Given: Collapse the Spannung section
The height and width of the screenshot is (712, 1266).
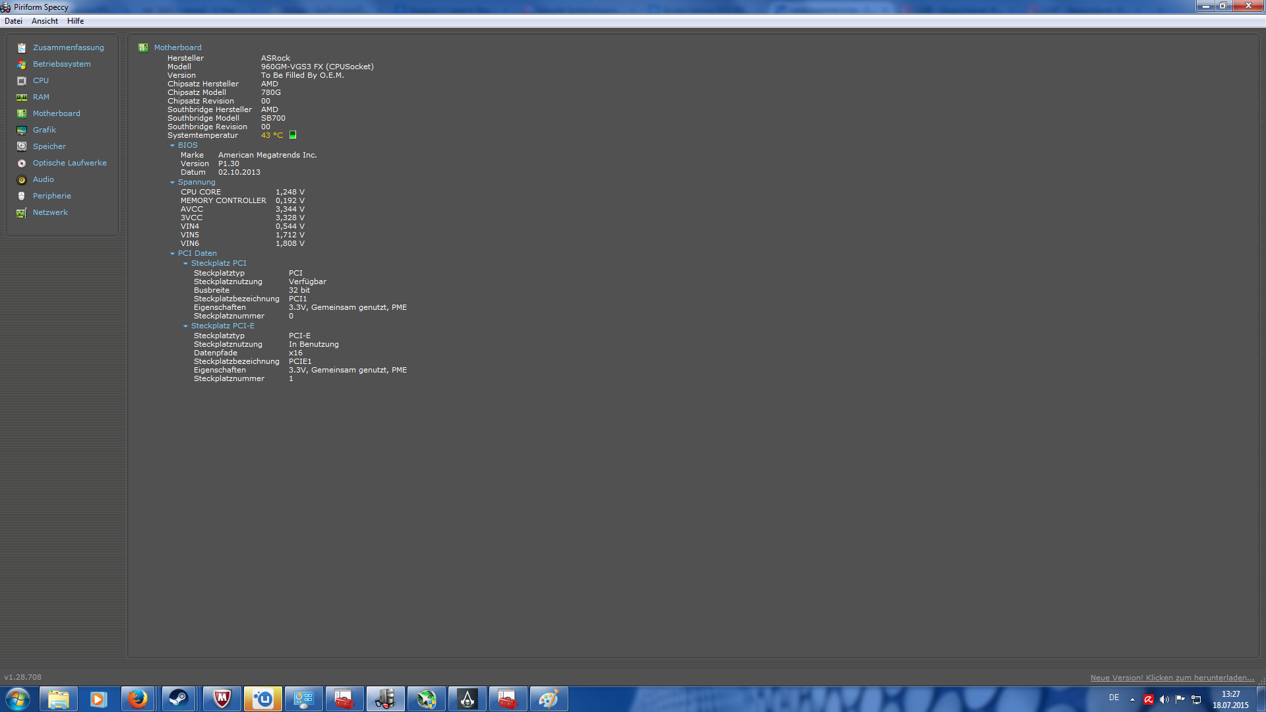Looking at the screenshot, I should pyautogui.click(x=173, y=183).
